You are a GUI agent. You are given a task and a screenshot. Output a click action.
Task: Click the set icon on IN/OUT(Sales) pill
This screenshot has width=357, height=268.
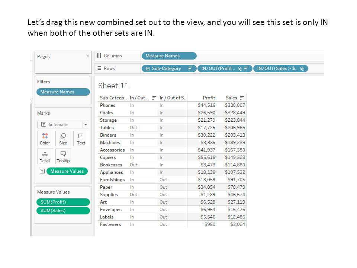pos(302,68)
